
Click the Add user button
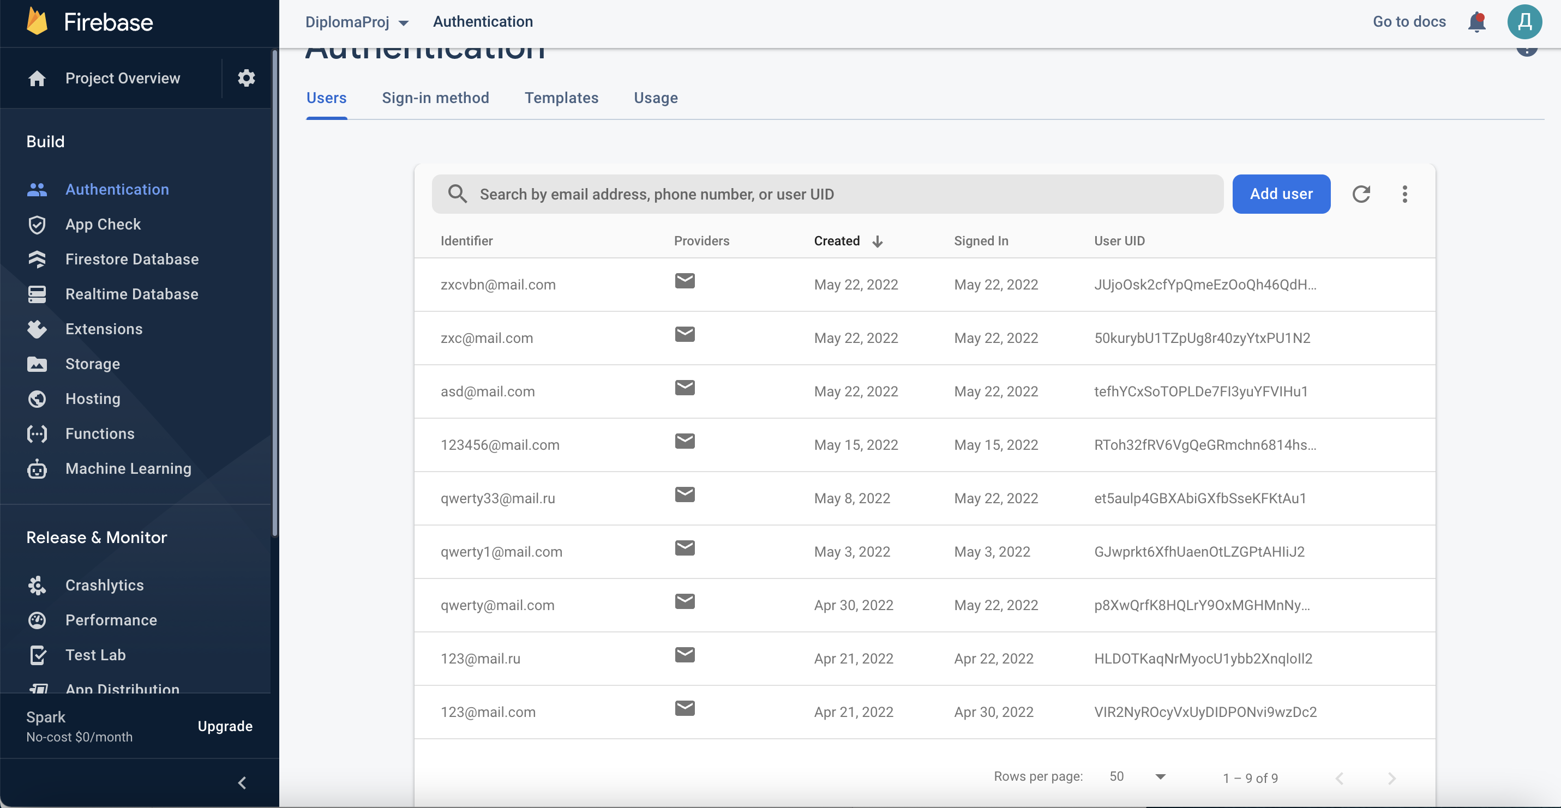1281,194
